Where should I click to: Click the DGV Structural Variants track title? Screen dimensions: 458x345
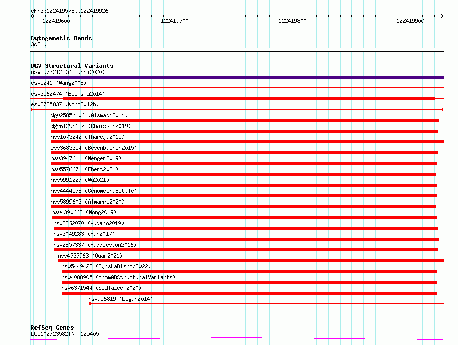pos(72,66)
